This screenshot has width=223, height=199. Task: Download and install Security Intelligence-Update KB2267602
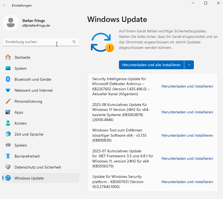click(x=187, y=86)
